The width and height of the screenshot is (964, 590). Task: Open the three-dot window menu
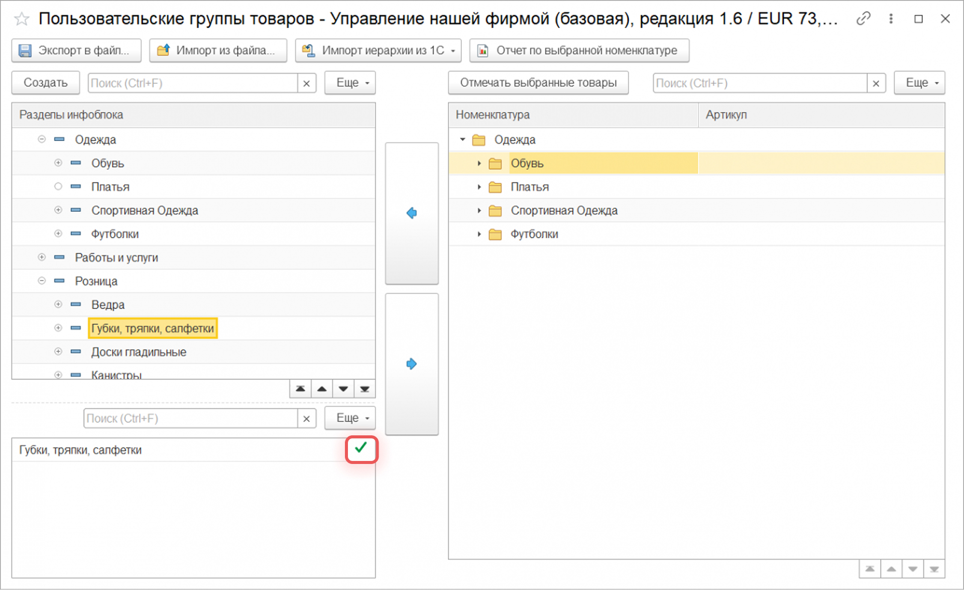pos(891,19)
